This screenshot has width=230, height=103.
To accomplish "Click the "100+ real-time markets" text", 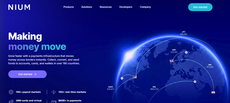I will (x=72, y=92).
